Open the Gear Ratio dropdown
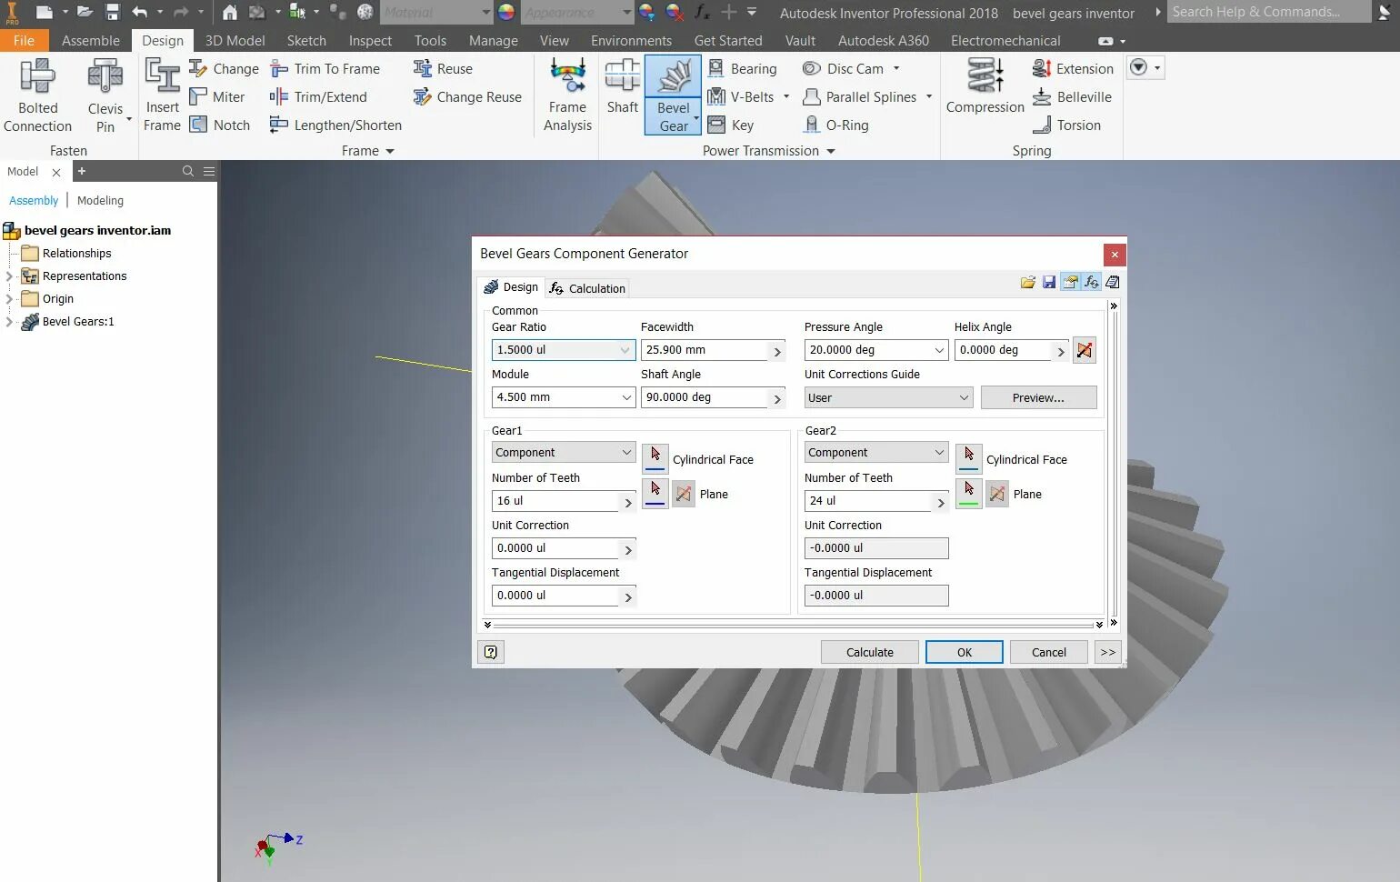The width and height of the screenshot is (1400, 882). pos(625,350)
